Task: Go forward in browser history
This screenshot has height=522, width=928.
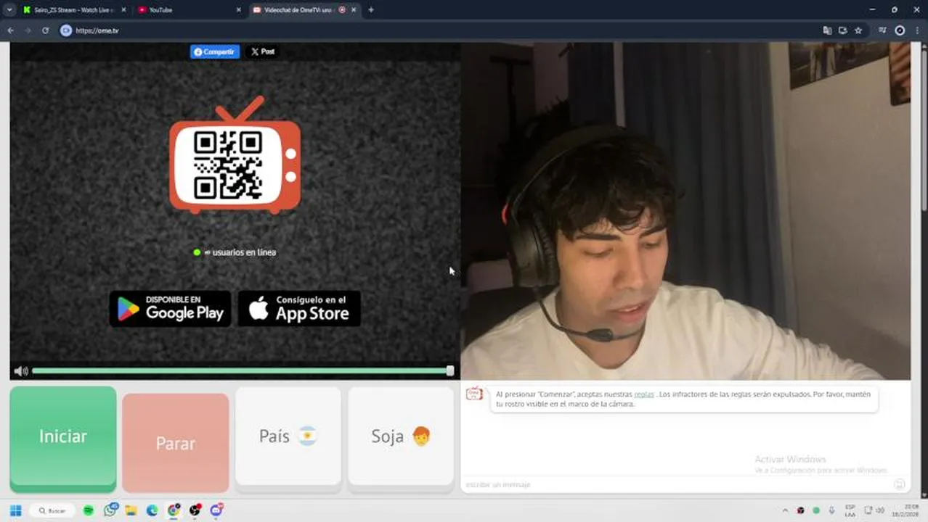Action: tap(28, 30)
